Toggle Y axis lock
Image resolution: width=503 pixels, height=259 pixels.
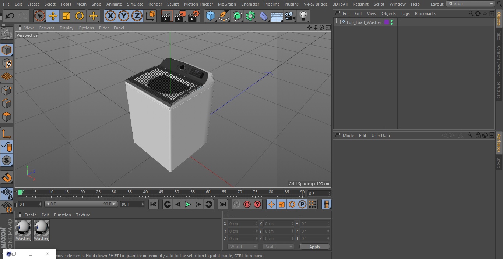[x=124, y=16]
